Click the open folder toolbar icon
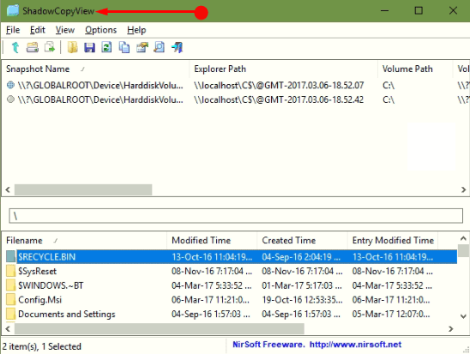This screenshot has width=470, height=354. (x=33, y=47)
